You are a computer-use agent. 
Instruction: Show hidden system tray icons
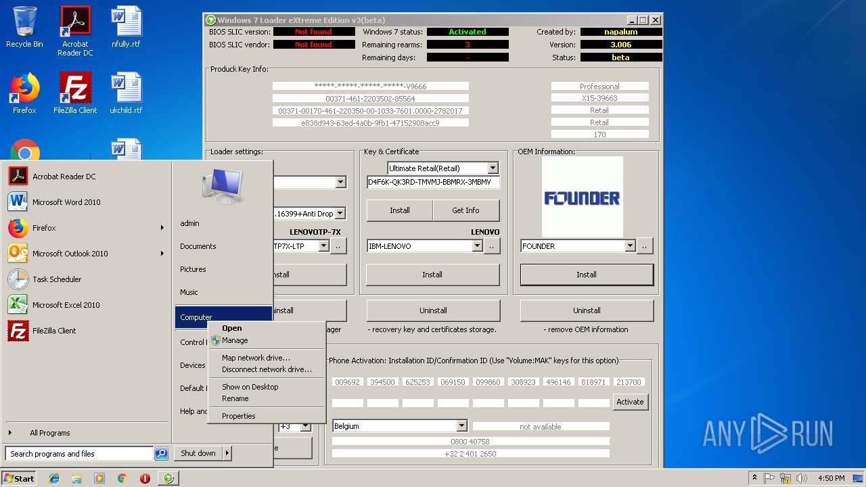coord(754,478)
